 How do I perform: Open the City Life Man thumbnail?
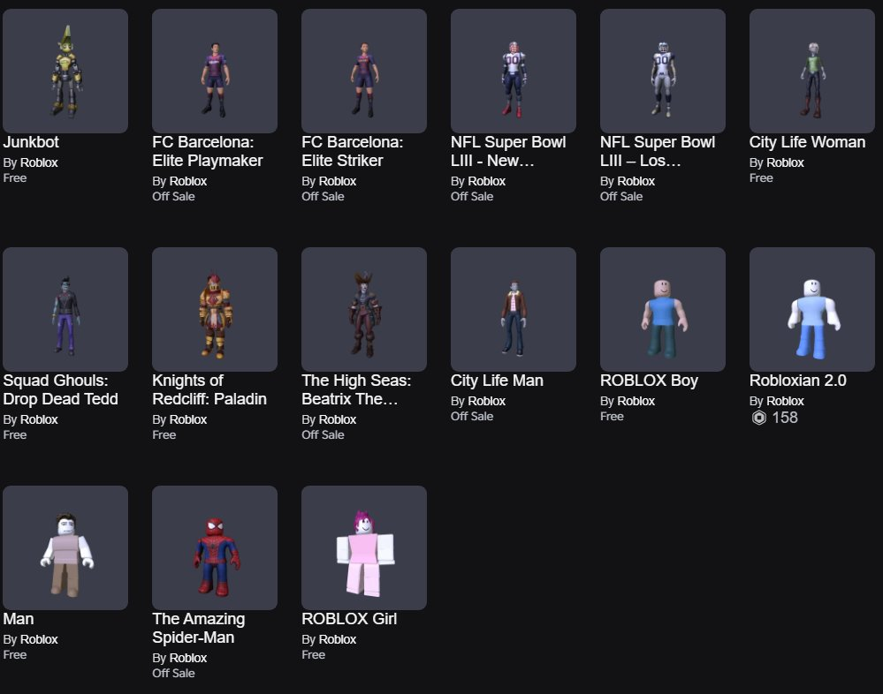click(x=513, y=309)
